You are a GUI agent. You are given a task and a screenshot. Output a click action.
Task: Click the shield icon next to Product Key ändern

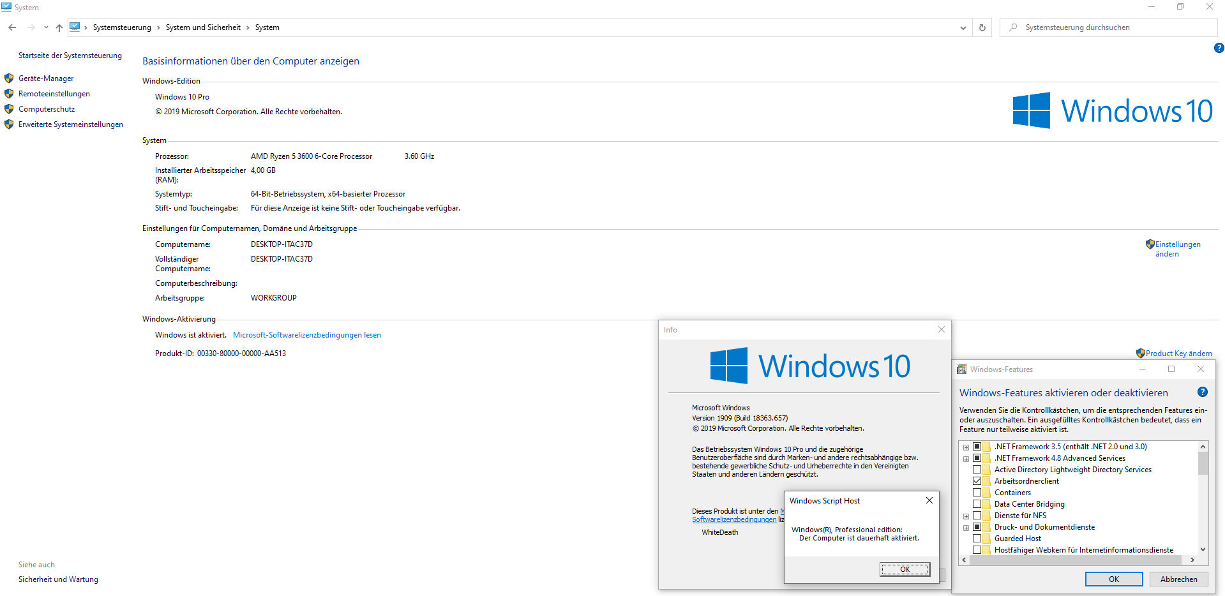click(1141, 353)
